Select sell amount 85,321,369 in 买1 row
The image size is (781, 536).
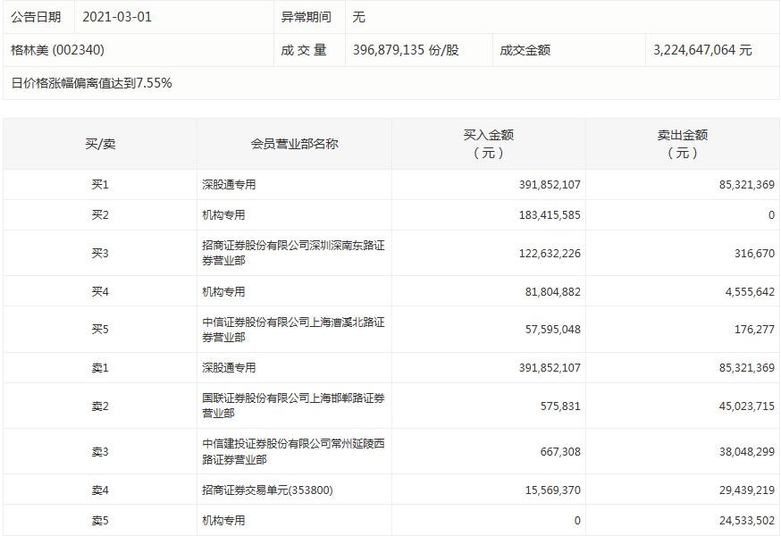tap(747, 185)
